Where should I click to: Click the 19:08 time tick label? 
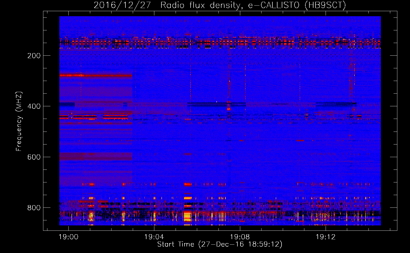(240, 237)
